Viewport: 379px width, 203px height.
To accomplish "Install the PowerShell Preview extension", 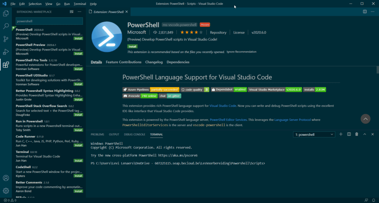I will tap(78, 54).
